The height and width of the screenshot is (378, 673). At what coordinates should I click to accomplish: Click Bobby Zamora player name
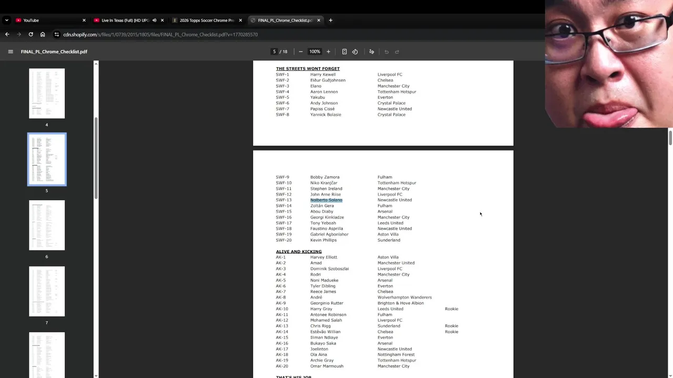click(x=325, y=177)
